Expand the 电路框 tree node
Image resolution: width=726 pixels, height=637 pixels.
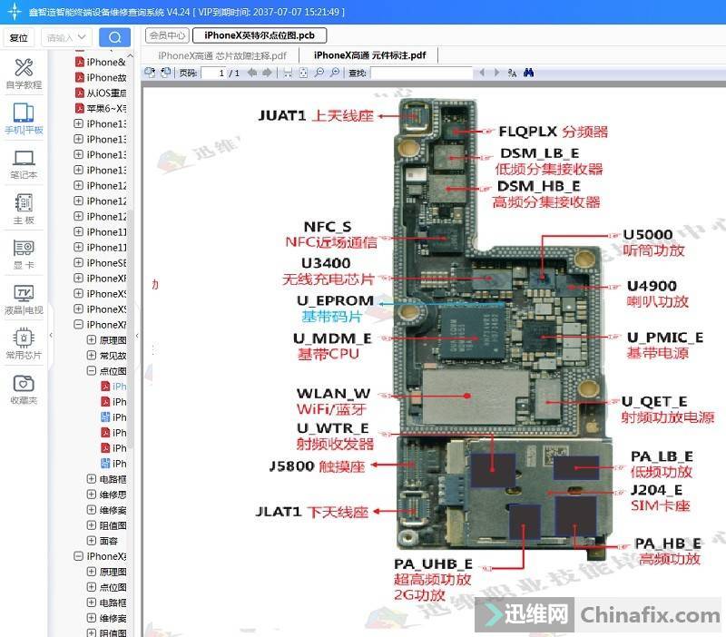click(92, 479)
